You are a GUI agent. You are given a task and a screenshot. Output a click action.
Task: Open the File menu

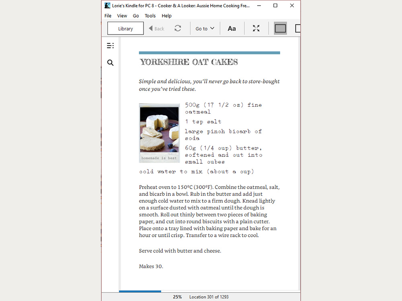click(108, 16)
